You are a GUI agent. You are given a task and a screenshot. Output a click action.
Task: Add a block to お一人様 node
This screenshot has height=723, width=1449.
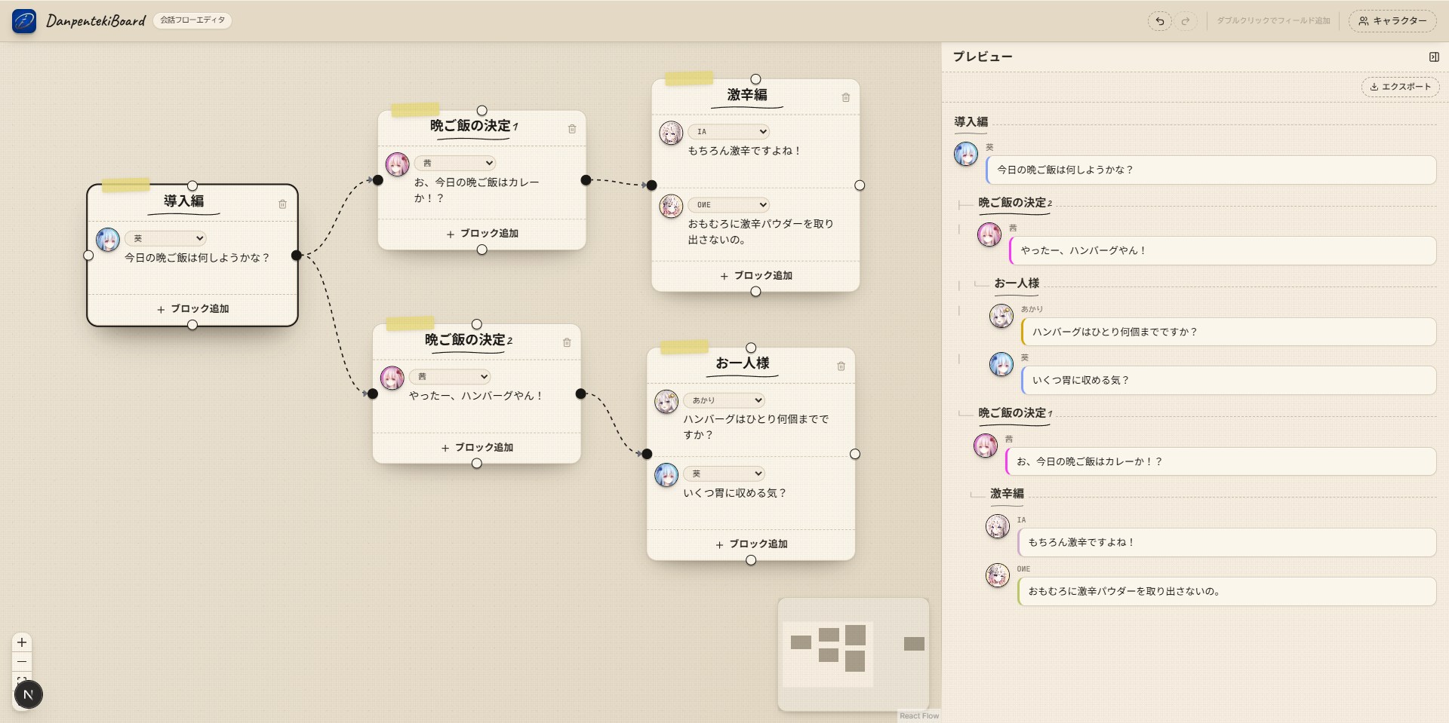751,544
